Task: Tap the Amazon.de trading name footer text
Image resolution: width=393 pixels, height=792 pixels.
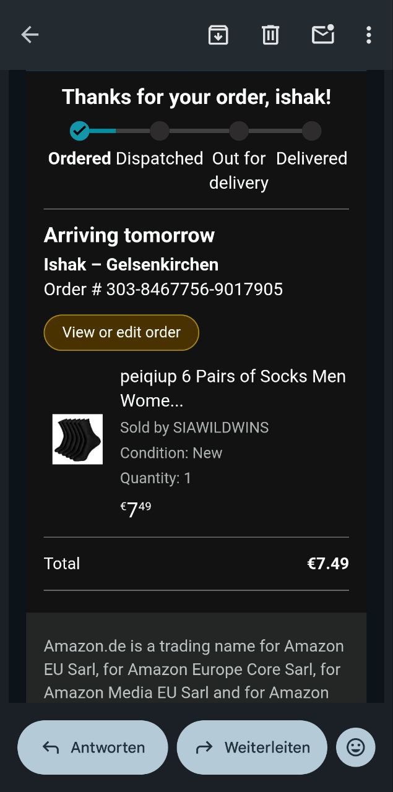Action: pos(194,669)
